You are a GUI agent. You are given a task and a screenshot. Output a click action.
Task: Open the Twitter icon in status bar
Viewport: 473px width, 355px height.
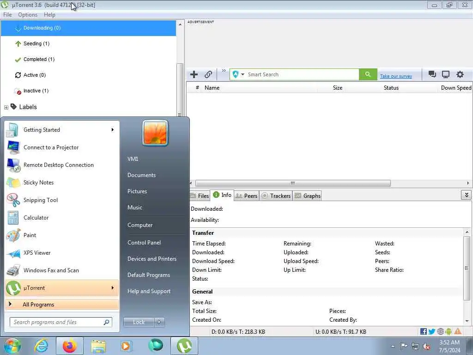432,331
